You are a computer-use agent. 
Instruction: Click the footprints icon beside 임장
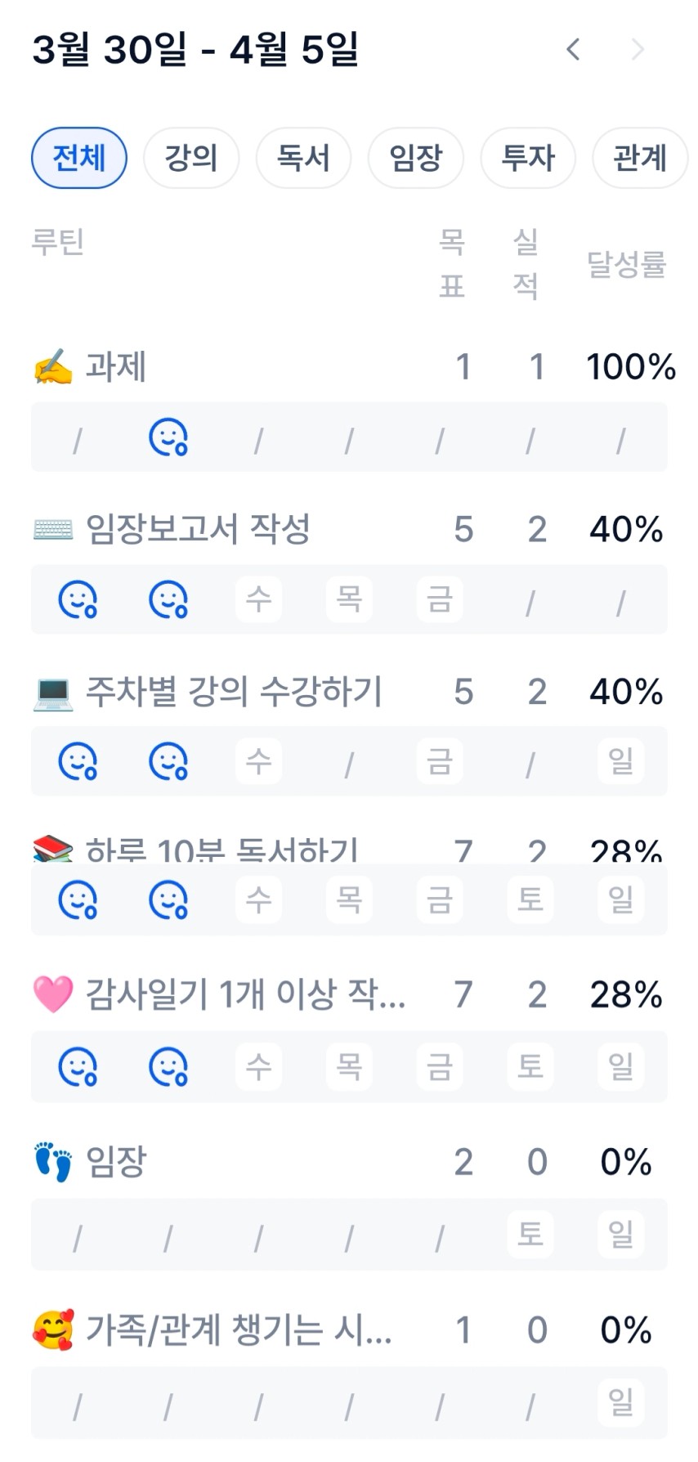click(53, 1162)
